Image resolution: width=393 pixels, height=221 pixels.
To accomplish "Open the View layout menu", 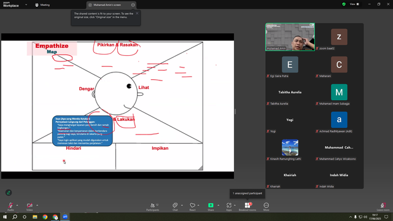I will point(354,4).
